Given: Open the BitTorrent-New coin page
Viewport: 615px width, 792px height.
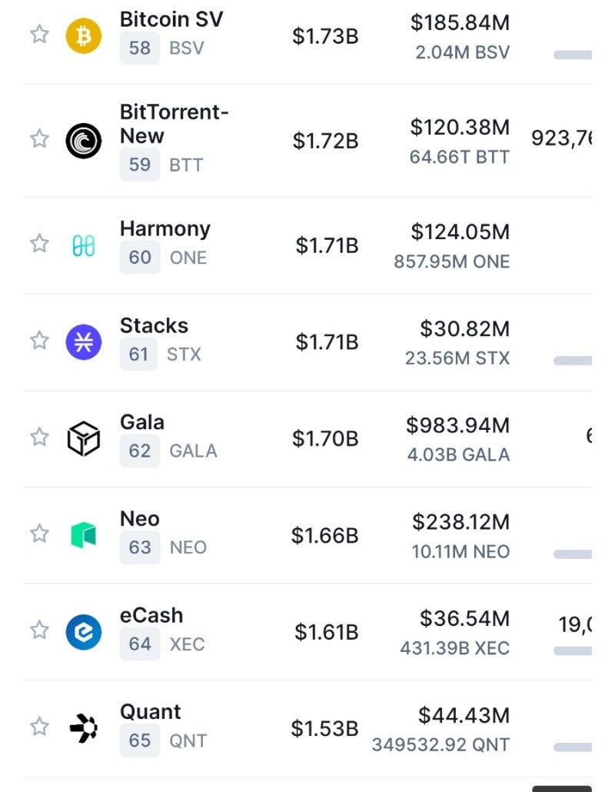Looking at the screenshot, I should tap(174, 124).
